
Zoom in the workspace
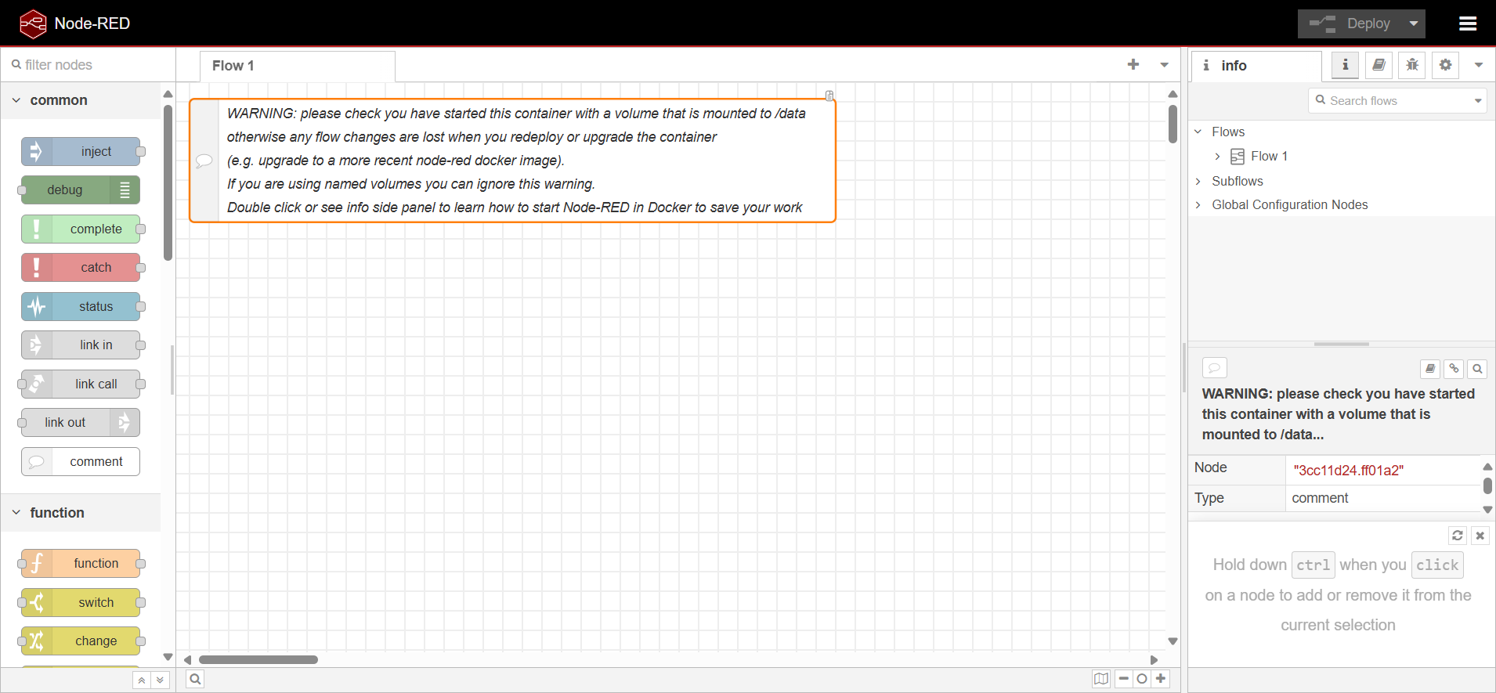(1161, 679)
